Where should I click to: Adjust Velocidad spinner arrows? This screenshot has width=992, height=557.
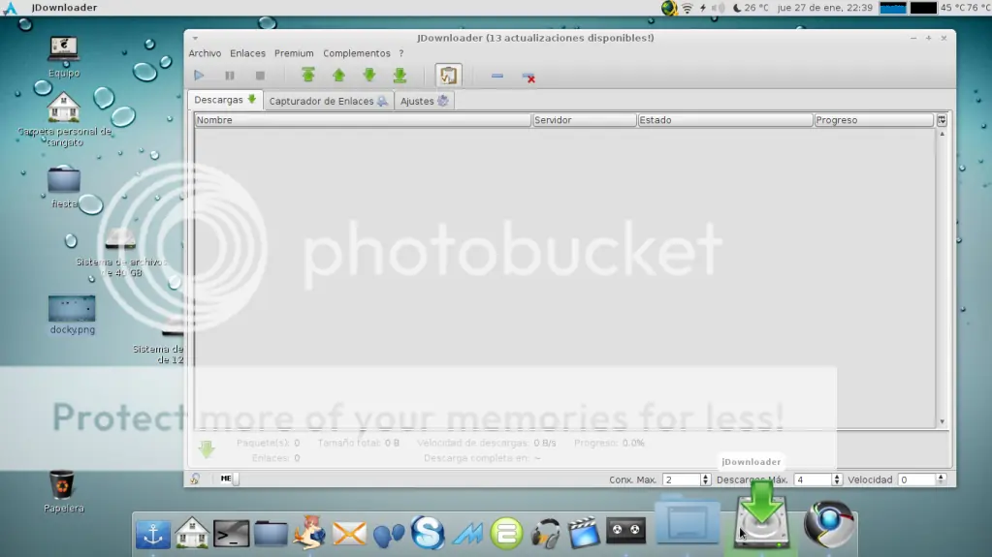[942, 480]
